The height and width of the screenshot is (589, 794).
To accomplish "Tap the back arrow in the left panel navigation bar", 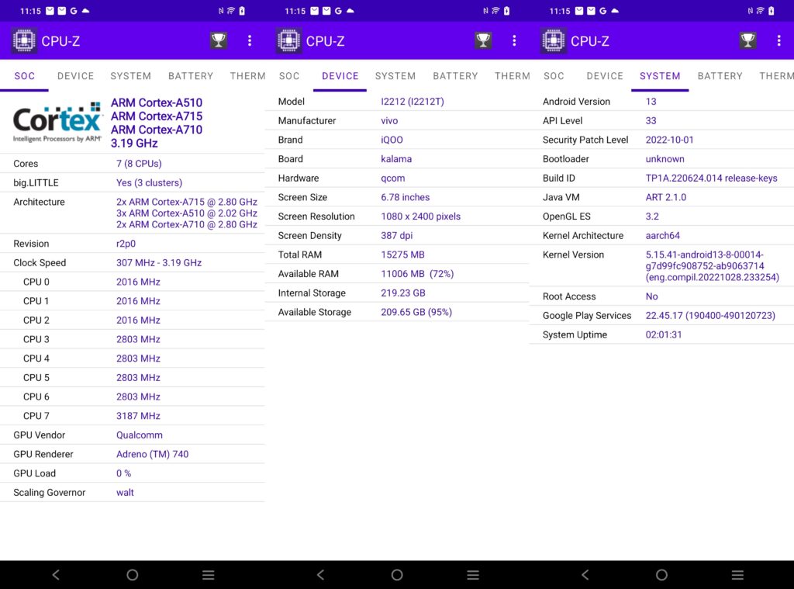I will pos(56,574).
